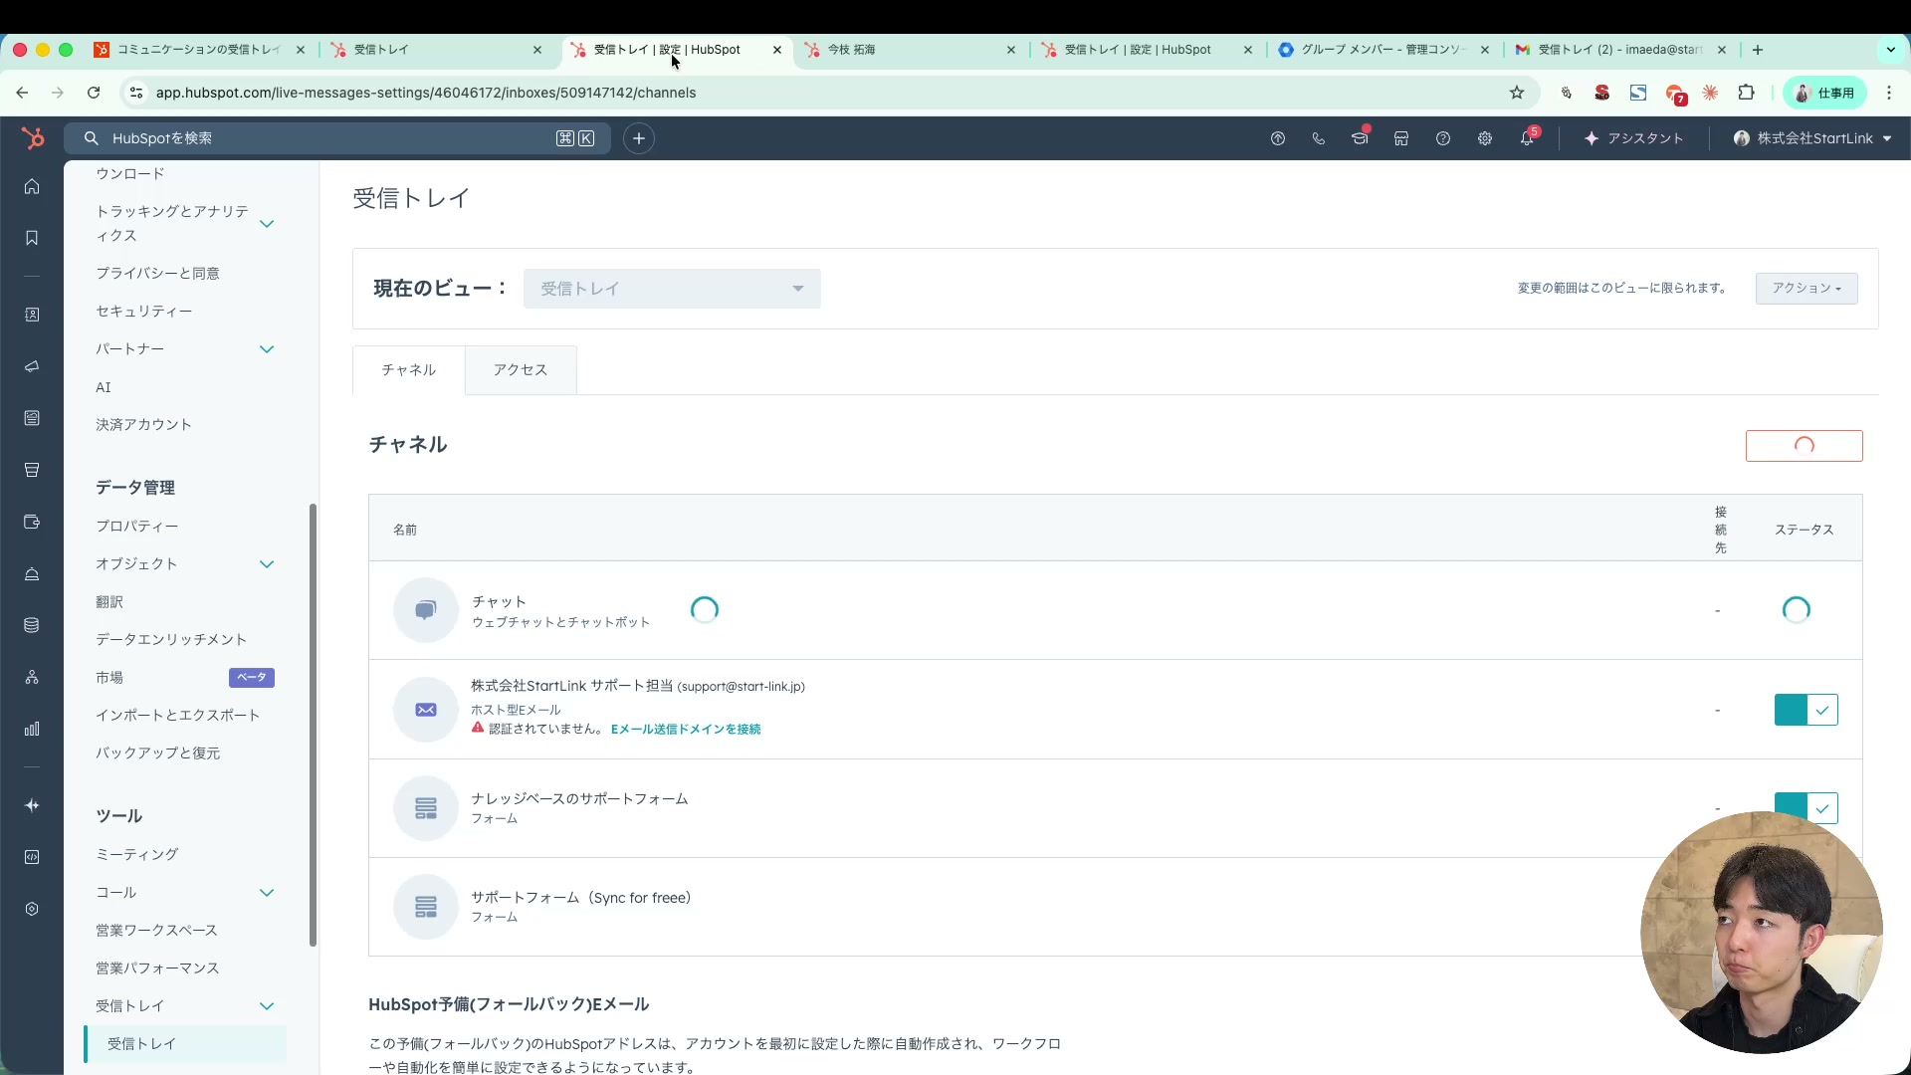Open the bookmarks icon in the sidebar
The width and height of the screenshot is (1911, 1075).
coord(32,238)
